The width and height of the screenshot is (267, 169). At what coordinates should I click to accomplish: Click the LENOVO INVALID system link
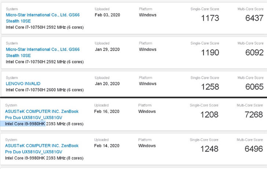pos(23,84)
